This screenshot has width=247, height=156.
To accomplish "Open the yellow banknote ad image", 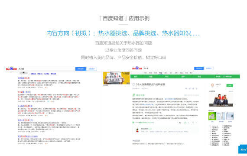I will tap(117, 78).
